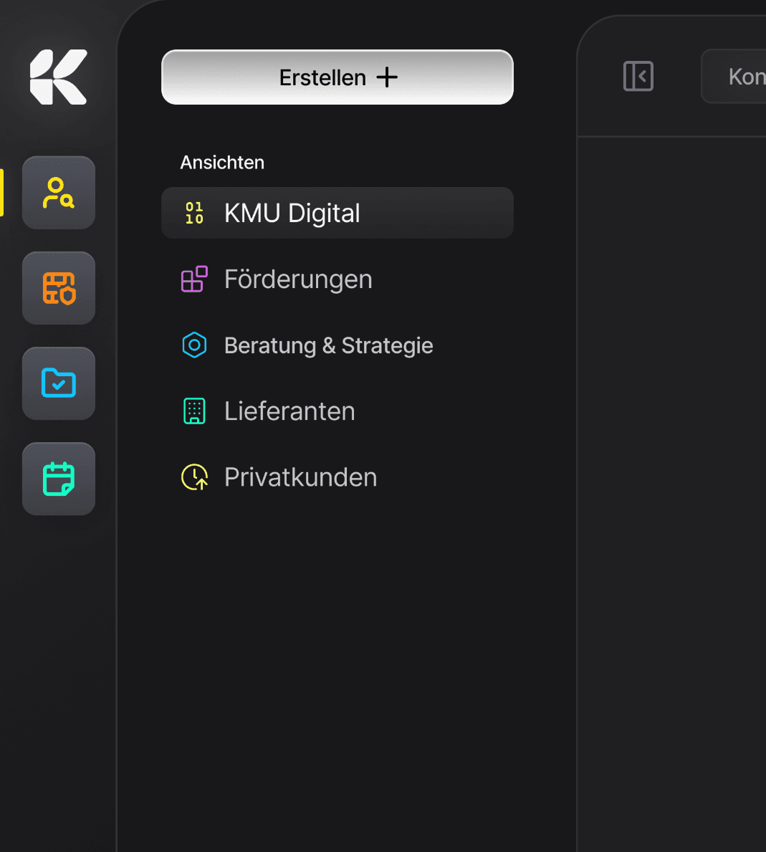Image resolution: width=766 pixels, height=852 pixels.
Task: Click the blue hexagon icon beside Beratung
Action: pyautogui.click(x=194, y=345)
